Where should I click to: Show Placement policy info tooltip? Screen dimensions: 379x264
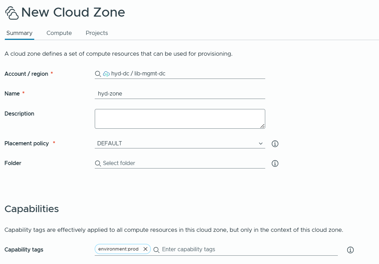275,144
